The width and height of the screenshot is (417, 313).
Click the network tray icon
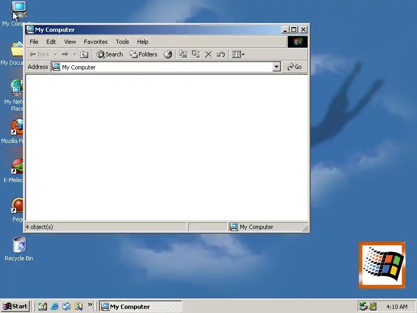(x=363, y=306)
